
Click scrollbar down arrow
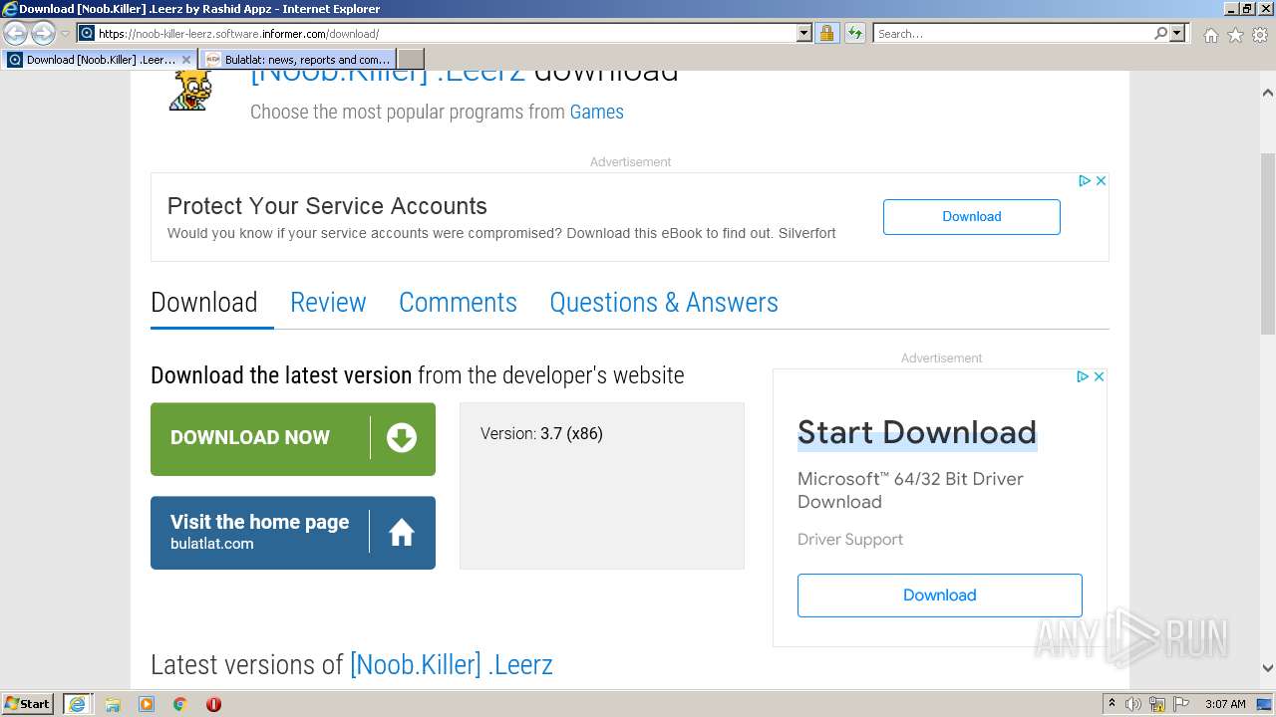1268,668
